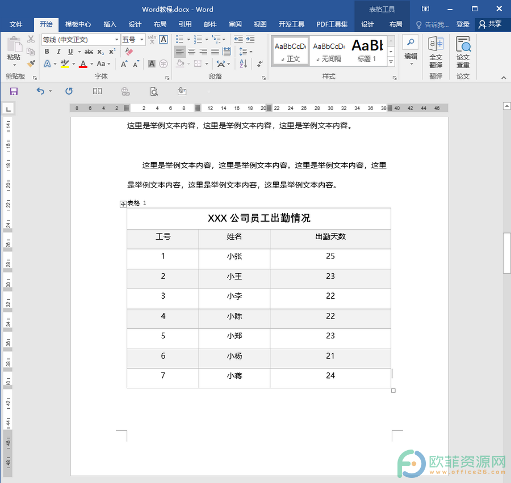The image size is (511, 483).
Task: Switch to the 开发工具 Developer tab
Action: point(291,24)
